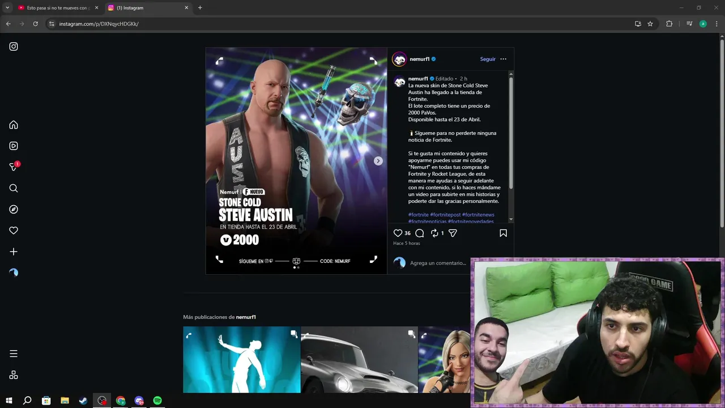Open Notifications heart icon in sidebar

coord(14,230)
